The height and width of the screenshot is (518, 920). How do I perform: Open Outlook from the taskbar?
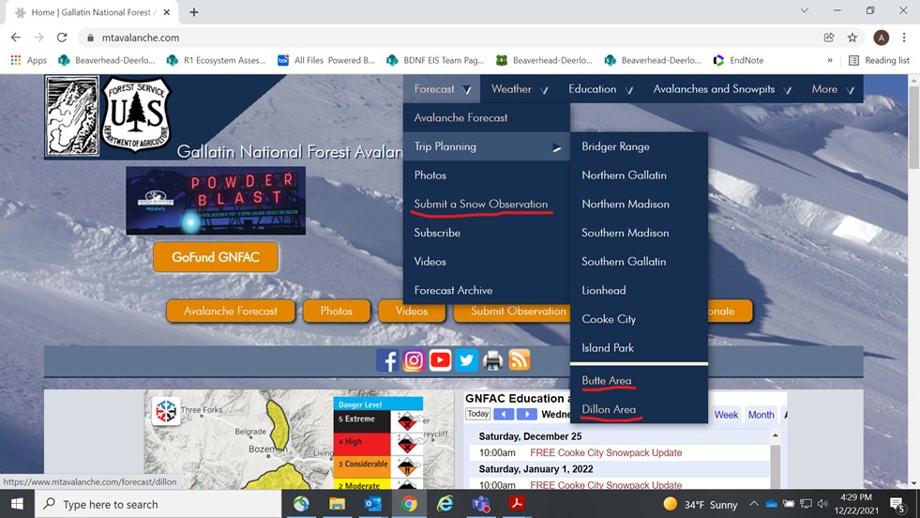click(373, 504)
